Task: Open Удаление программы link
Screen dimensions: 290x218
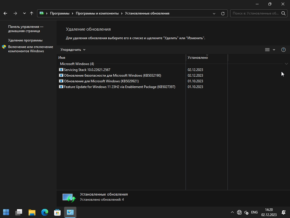Action: (x=25, y=40)
